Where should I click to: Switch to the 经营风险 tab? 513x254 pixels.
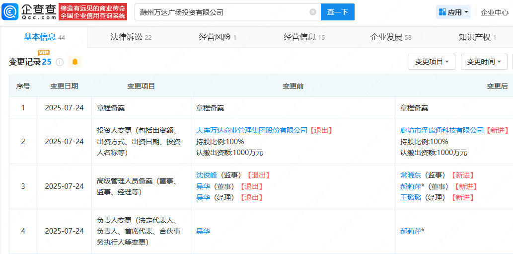click(217, 37)
